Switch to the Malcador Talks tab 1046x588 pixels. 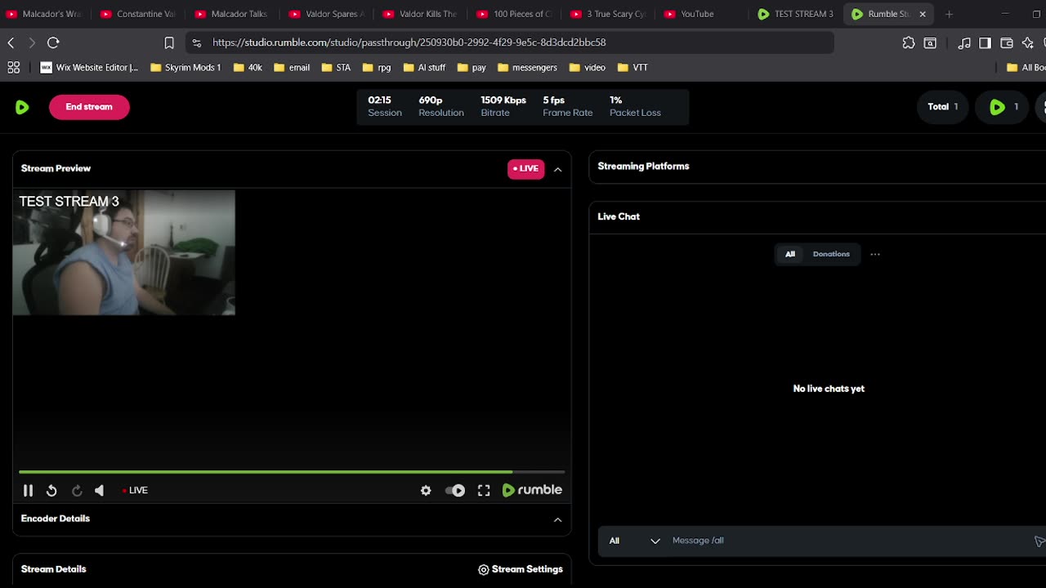click(x=233, y=14)
